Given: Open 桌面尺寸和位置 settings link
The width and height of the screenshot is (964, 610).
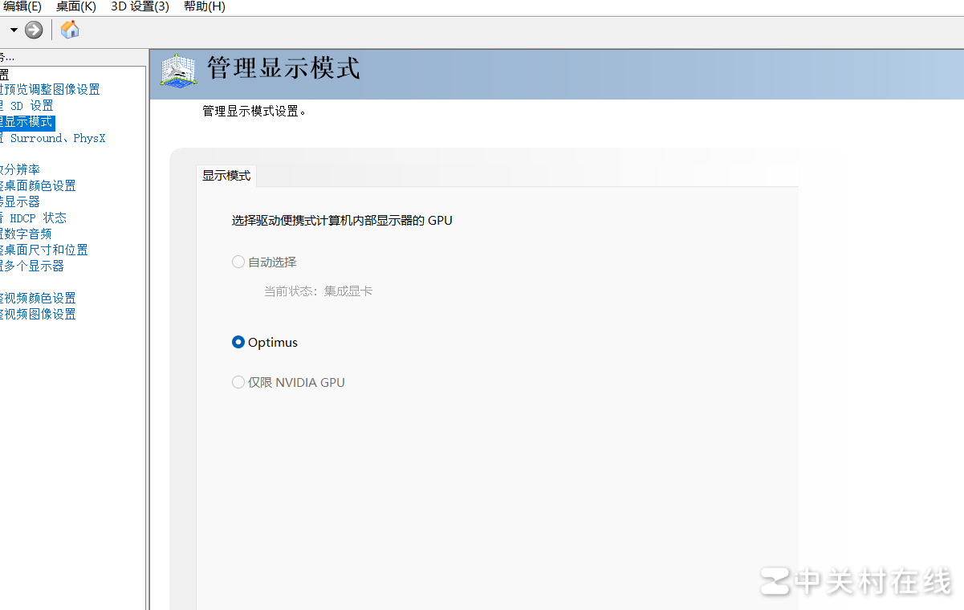Looking at the screenshot, I should coord(46,250).
